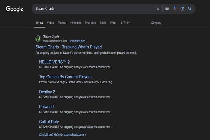Switch to the Sách tab

click(103, 23)
